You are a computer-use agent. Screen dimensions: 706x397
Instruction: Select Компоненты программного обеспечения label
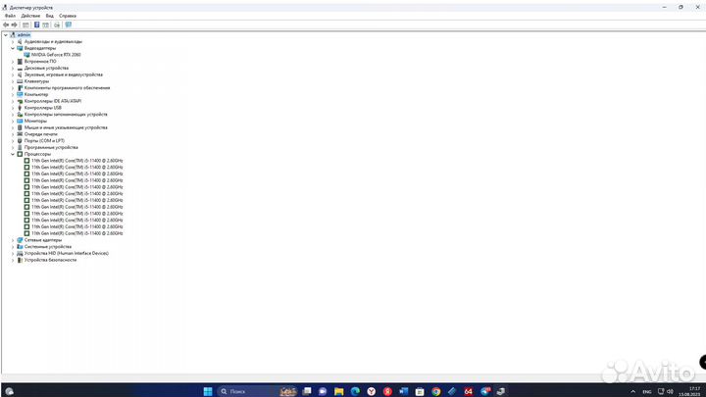pos(67,88)
